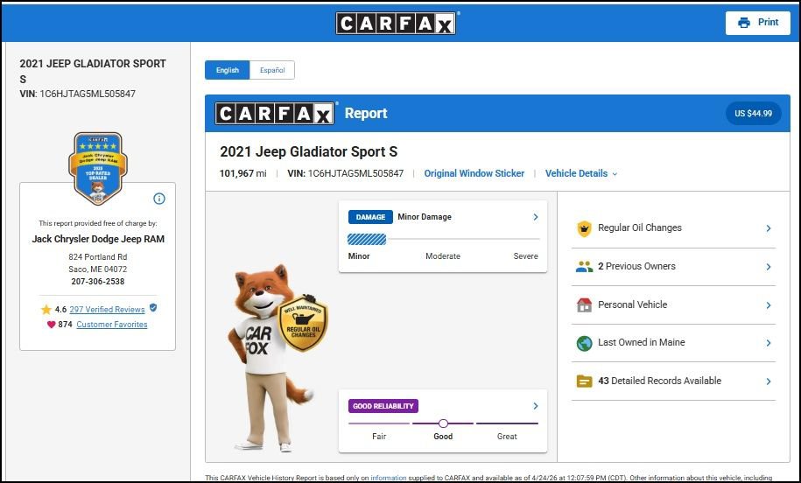Click the verified shield icon beside reviews

[153, 308]
